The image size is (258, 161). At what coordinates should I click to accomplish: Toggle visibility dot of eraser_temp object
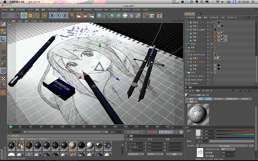208,80
